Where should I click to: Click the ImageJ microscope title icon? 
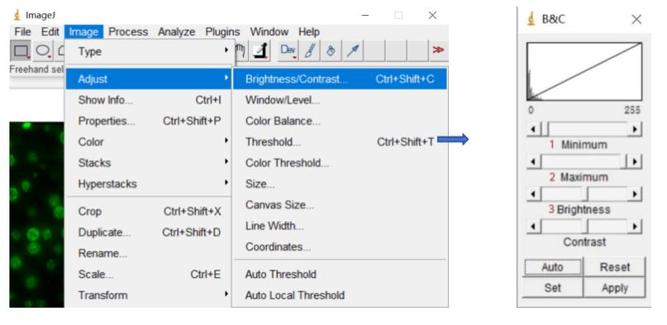click(17, 16)
